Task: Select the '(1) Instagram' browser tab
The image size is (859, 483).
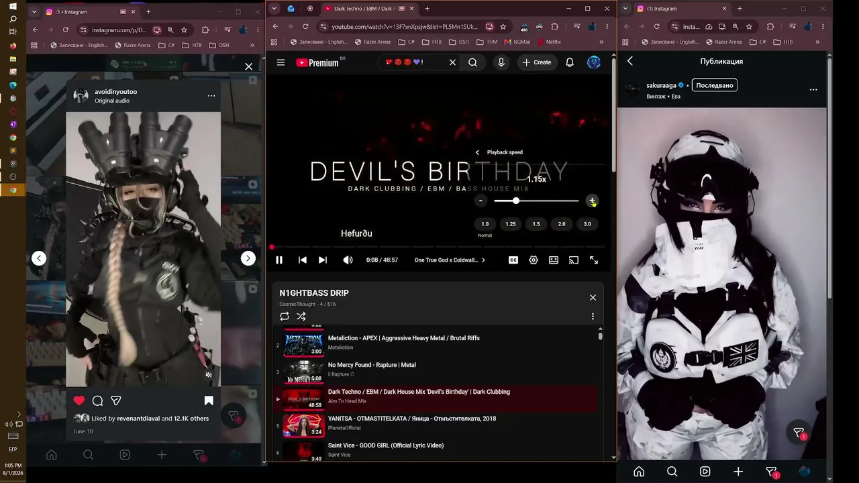Action: point(680,9)
